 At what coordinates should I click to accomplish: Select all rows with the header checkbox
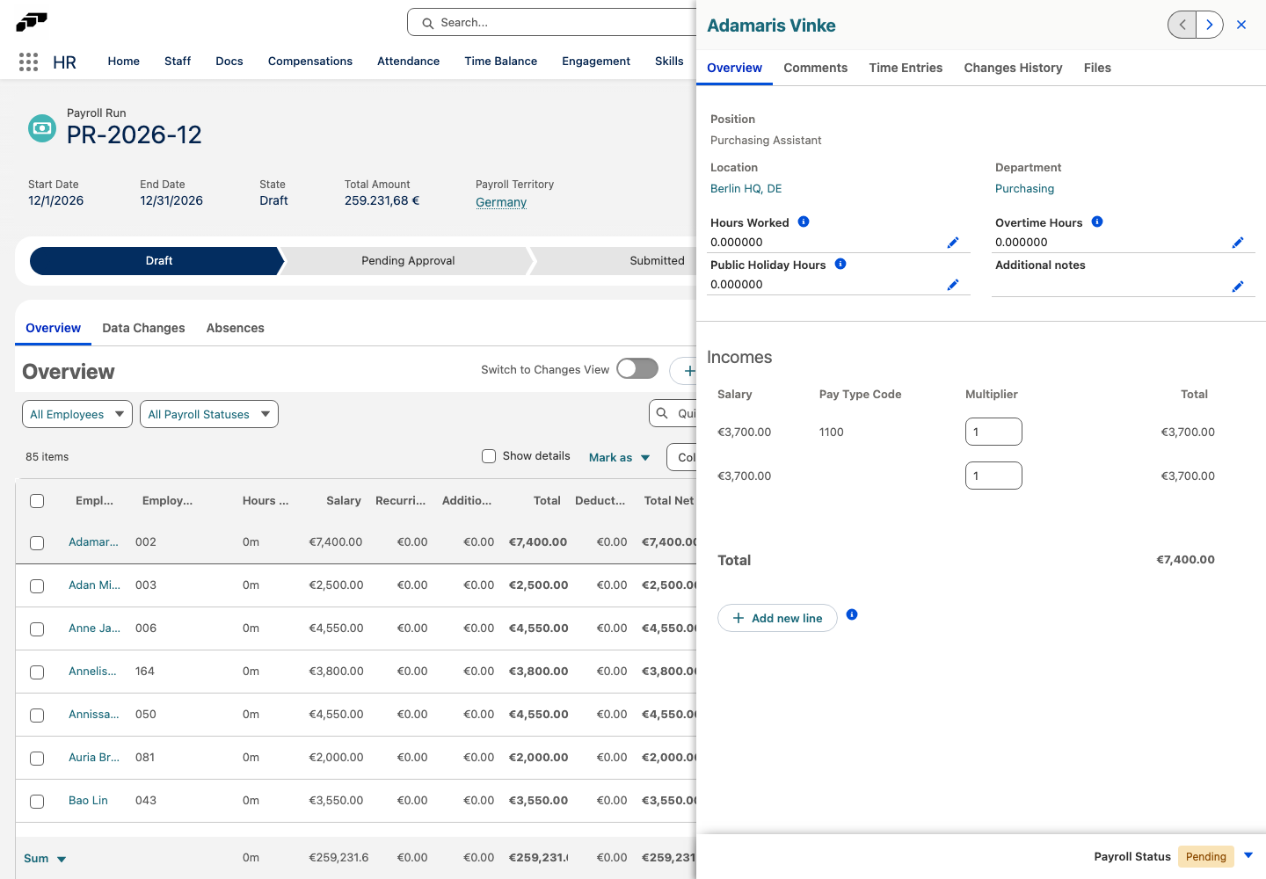point(37,501)
